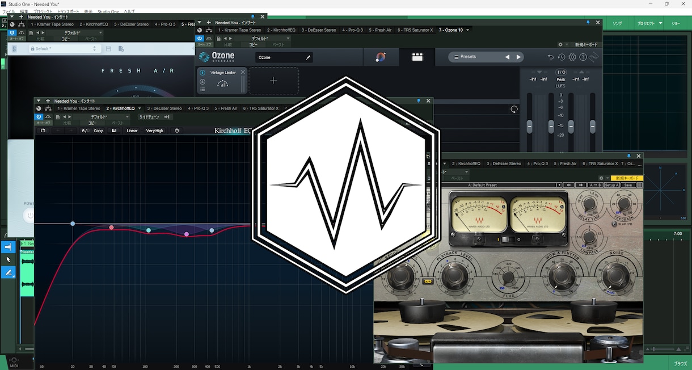Toggle Ozone 10 plugin power button
Screen dimensions: 692x370
[200, 39]
